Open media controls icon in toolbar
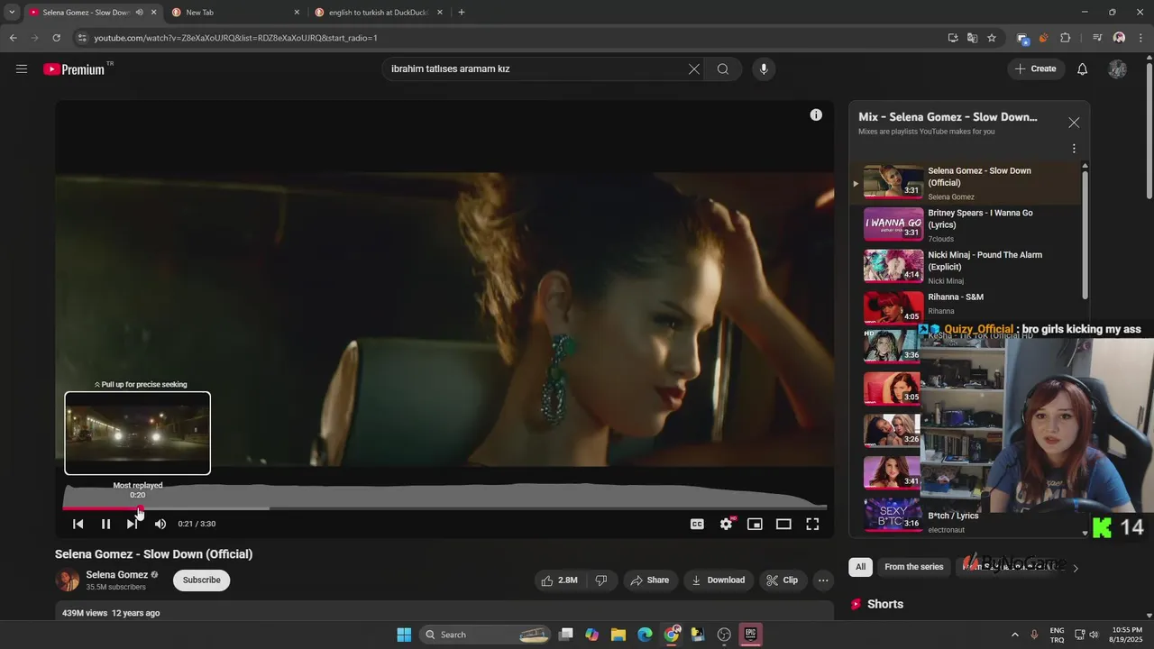Image resolution: width=1154 pixels, height=649 pixels. pyautogui.click(x=1097, y=38)
